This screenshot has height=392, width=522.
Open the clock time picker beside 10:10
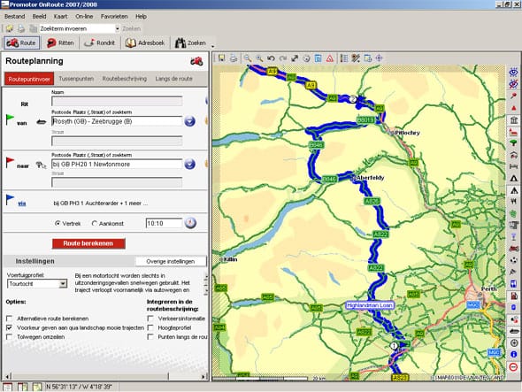(190, 223)
